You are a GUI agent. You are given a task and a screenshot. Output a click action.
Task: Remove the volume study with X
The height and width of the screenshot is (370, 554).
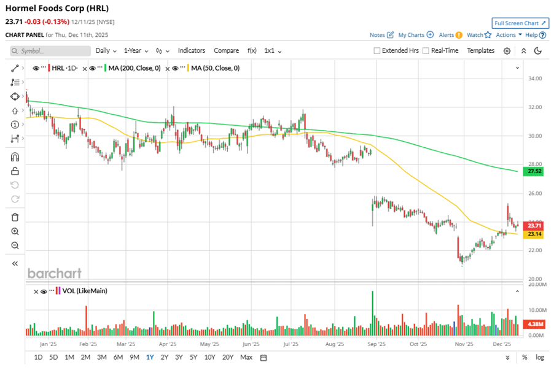[x=36, y=291]
